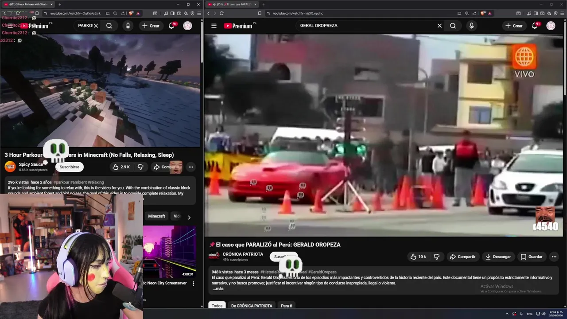Screen dimensions: 567x319
Task: Open Crear button in right window
Action: click(x=514, y=26)
